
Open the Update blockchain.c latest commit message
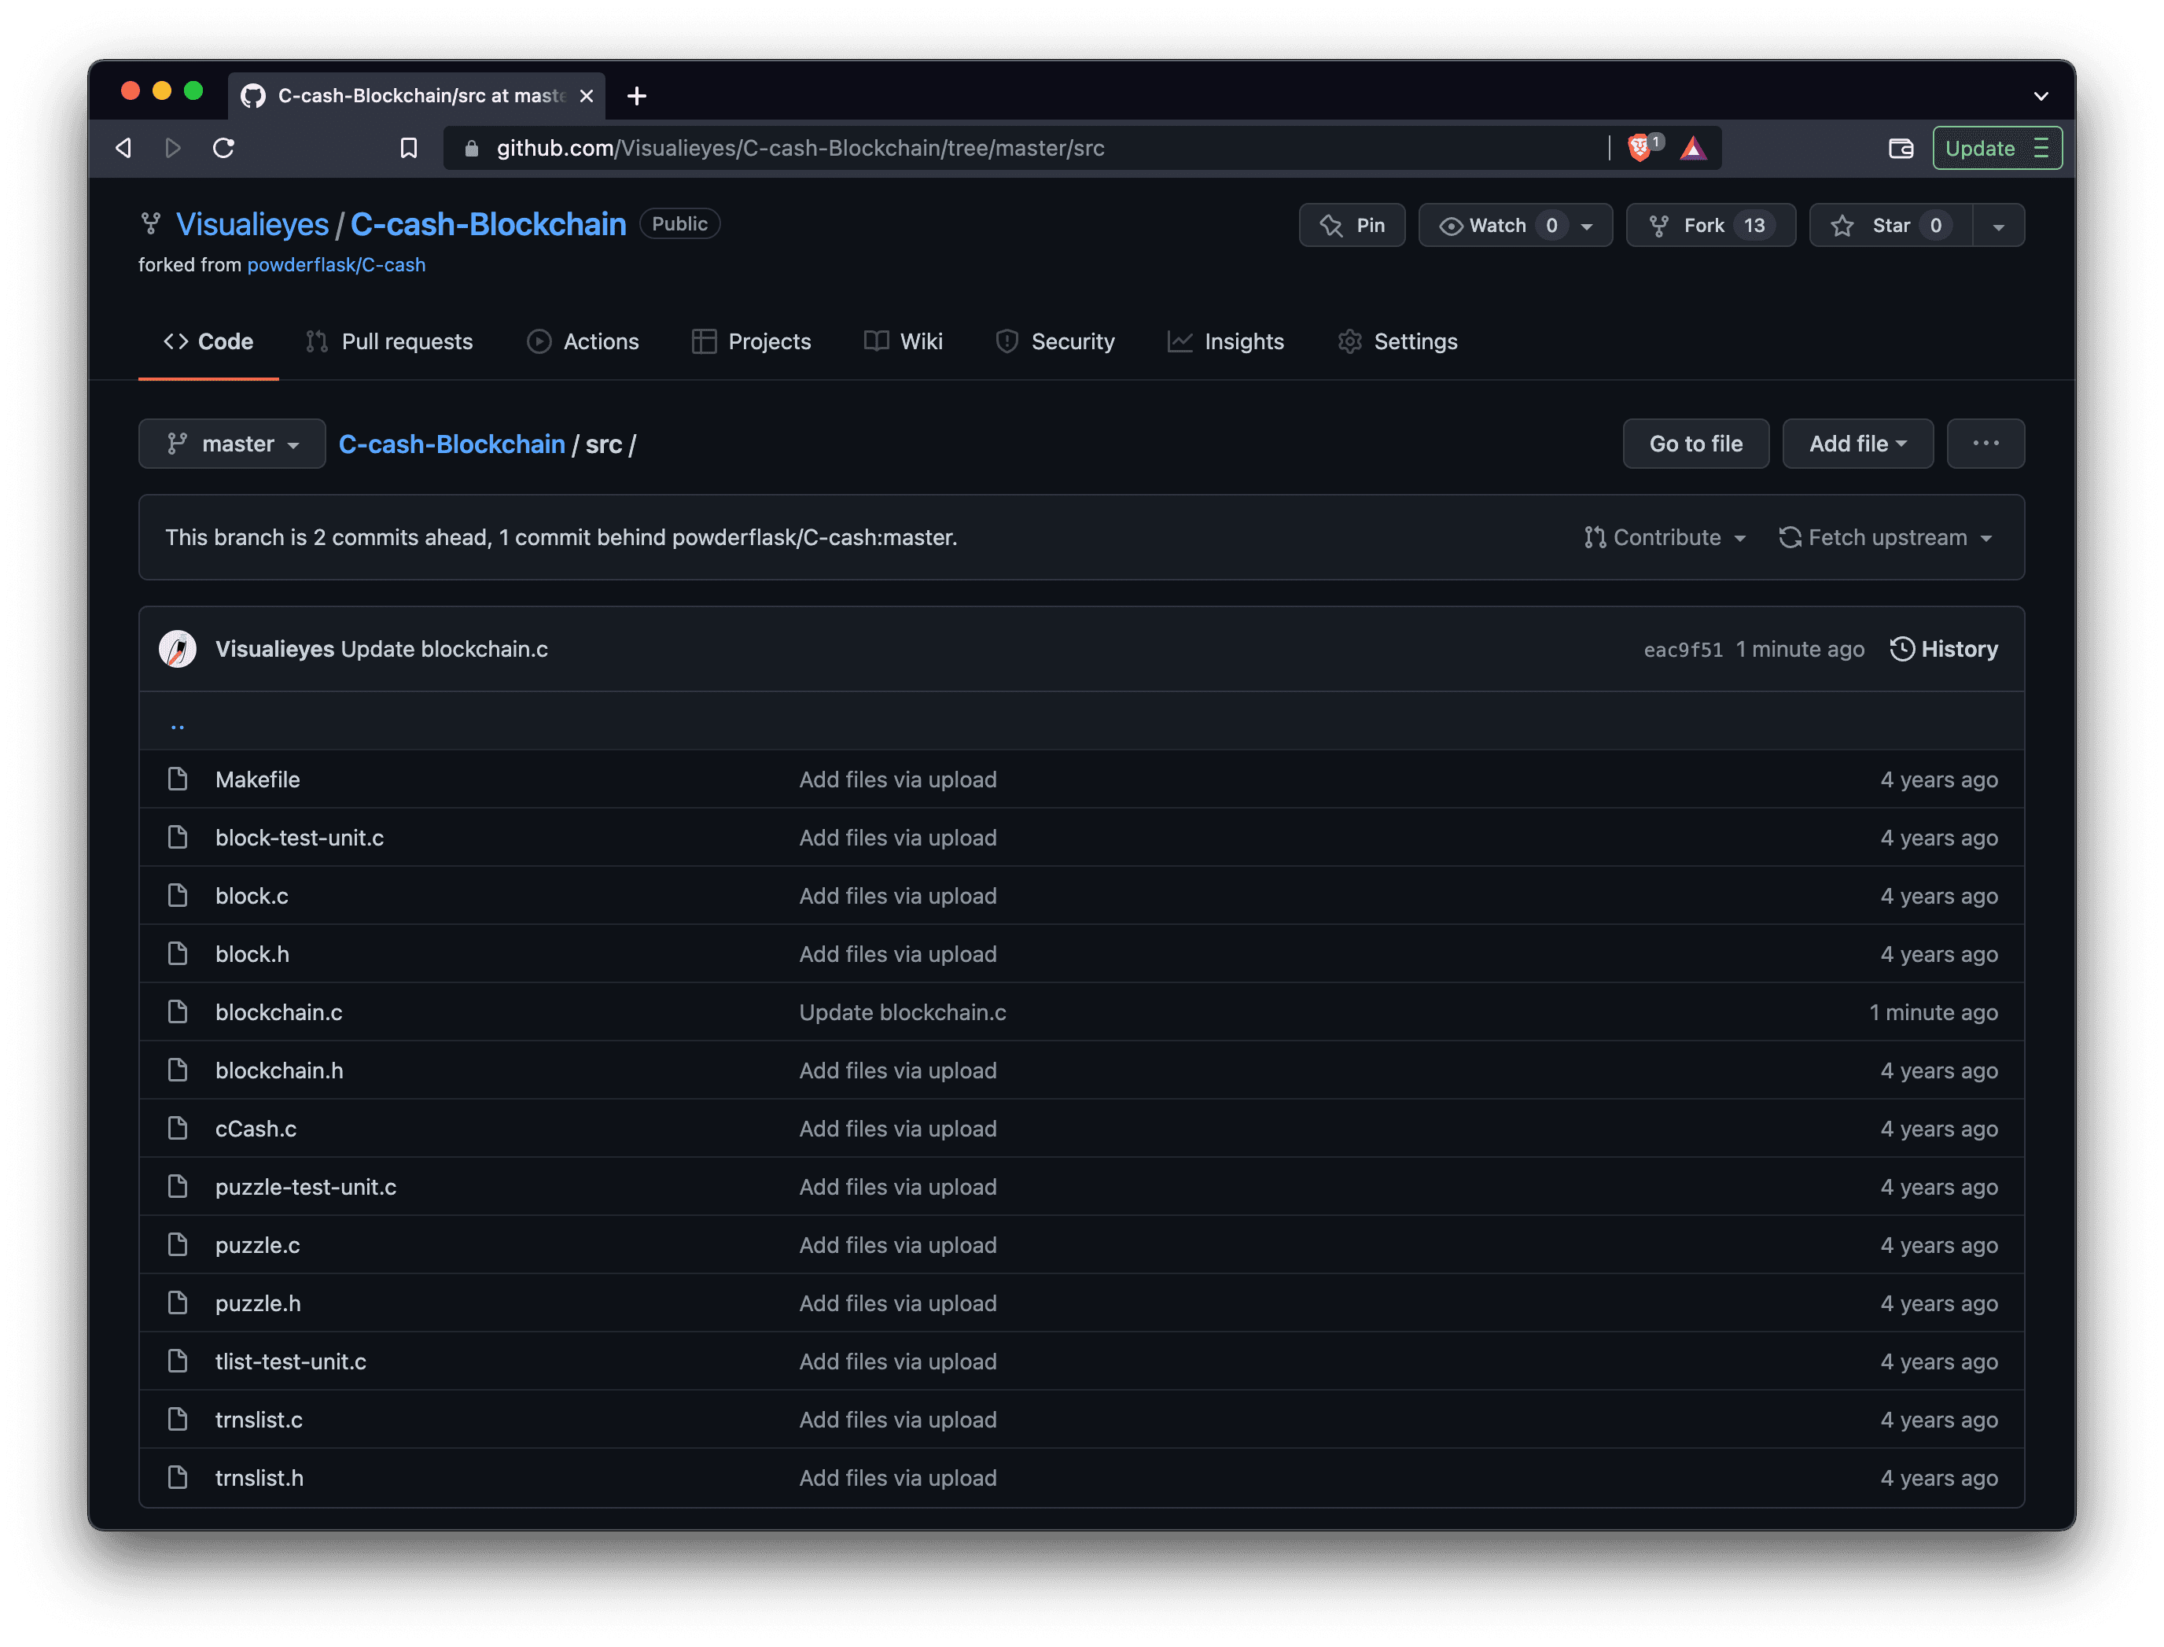(444, 649)
